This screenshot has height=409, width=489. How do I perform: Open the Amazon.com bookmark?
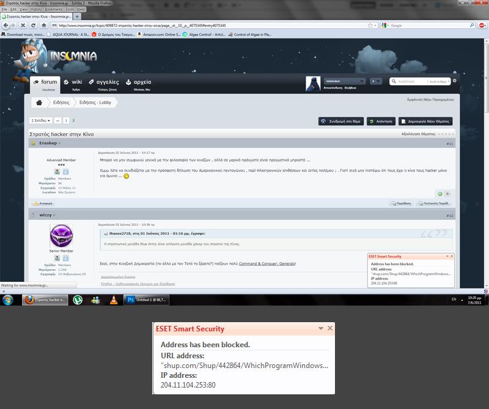tap(159, 35)
